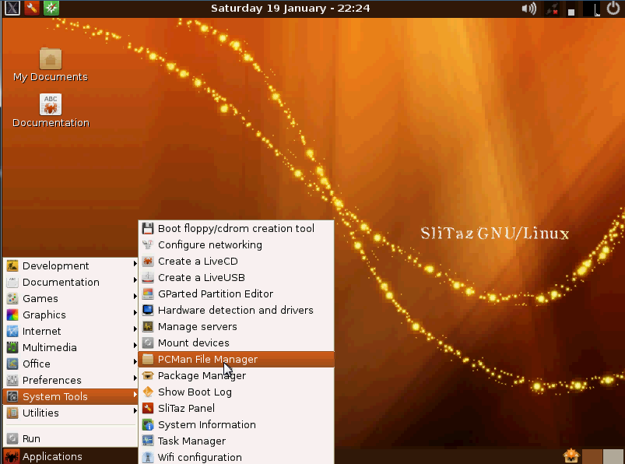The width and height of the screenshot is (625, 464).
Task: Click the Show Boot Log icon
Action: click(x=148, y=392)
